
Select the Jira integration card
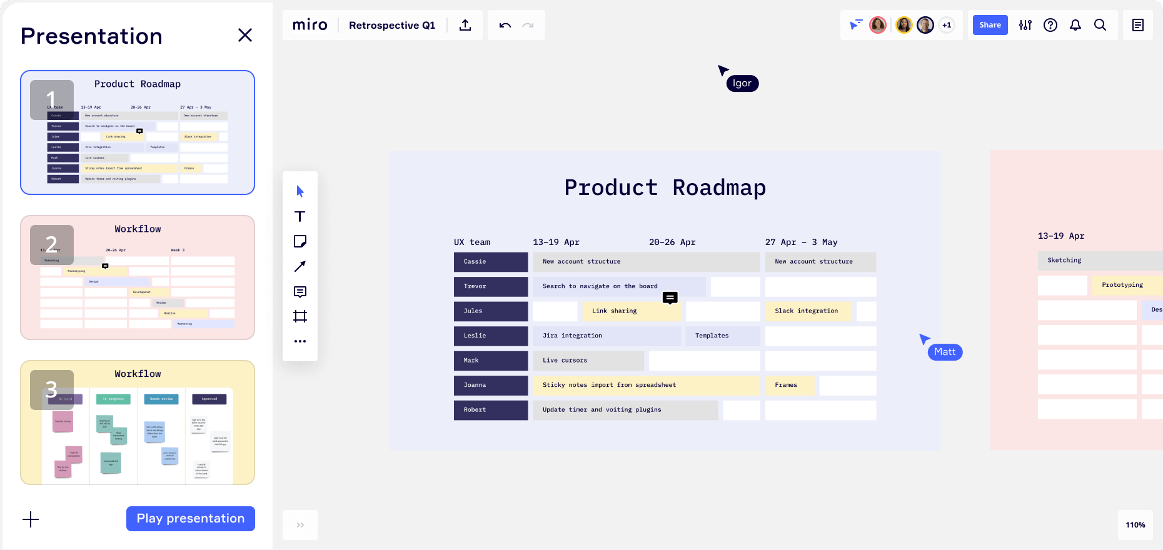[607, 336]
